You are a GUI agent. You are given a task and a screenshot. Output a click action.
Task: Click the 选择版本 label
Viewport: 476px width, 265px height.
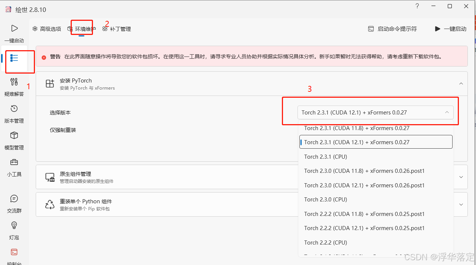click(60, 112)
